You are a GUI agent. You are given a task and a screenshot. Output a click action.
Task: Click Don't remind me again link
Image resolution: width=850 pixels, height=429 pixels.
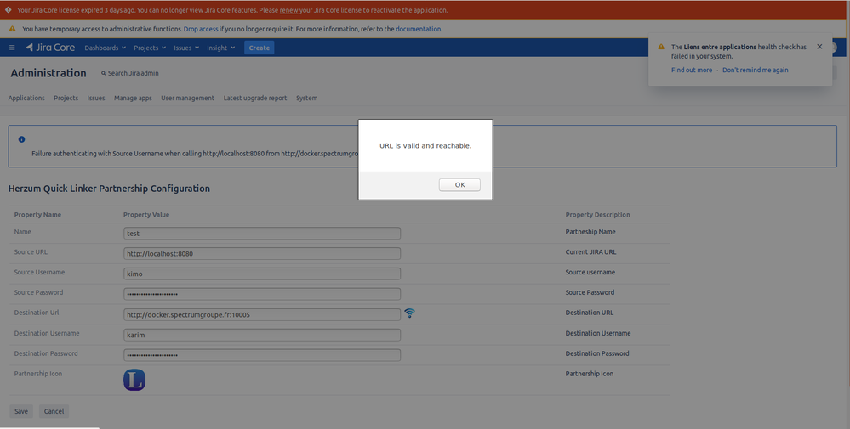pyautogui.click(x=756, y=70)
